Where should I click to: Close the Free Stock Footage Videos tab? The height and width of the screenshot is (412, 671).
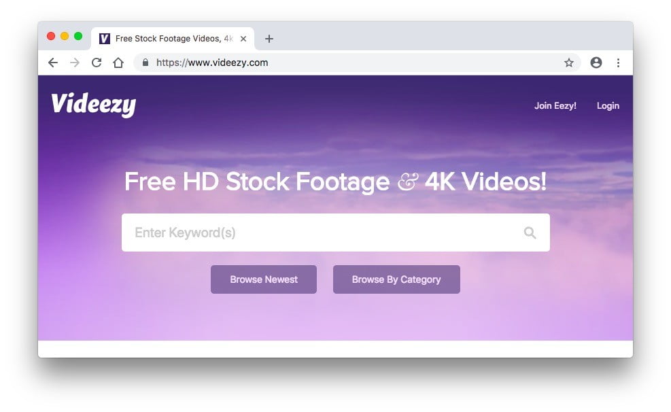(x=243, y=39)
